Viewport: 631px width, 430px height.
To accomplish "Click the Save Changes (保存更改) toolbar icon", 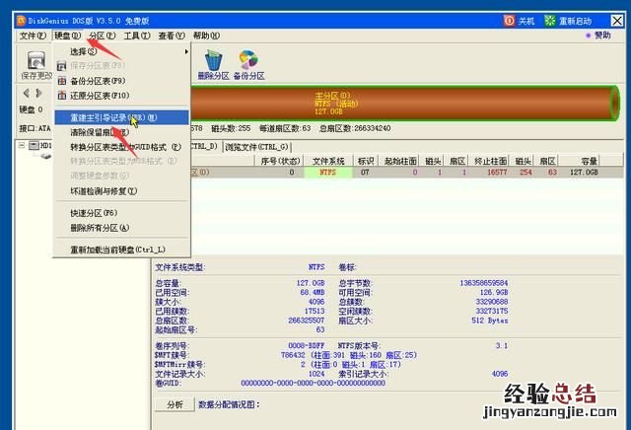I will (36, 65).
